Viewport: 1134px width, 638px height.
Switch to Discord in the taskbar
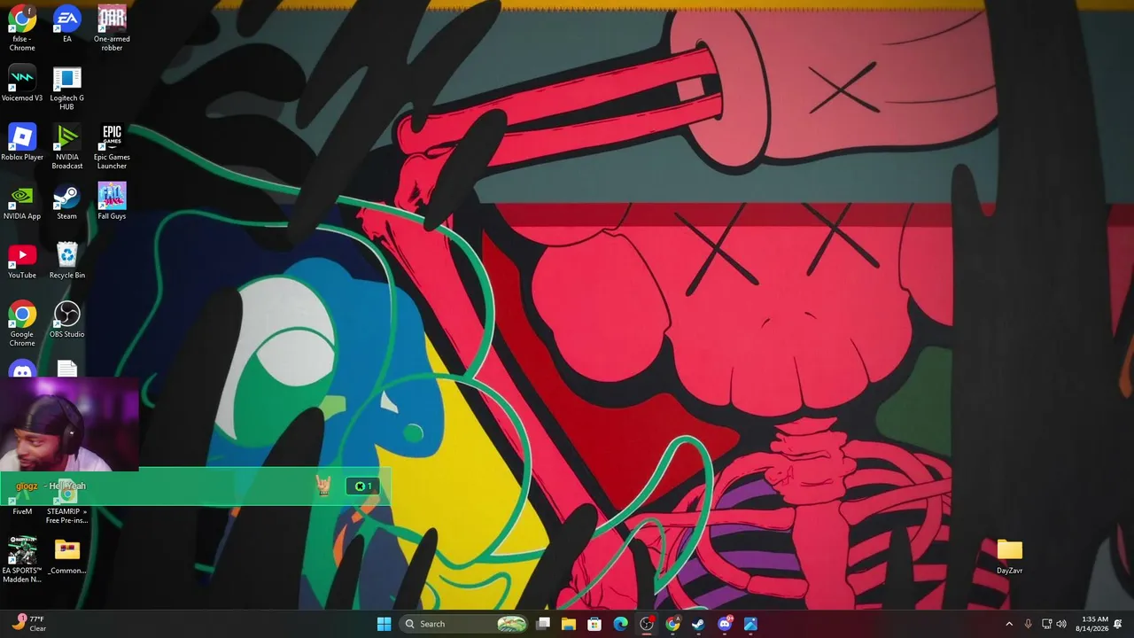click(x=725, y=624)
